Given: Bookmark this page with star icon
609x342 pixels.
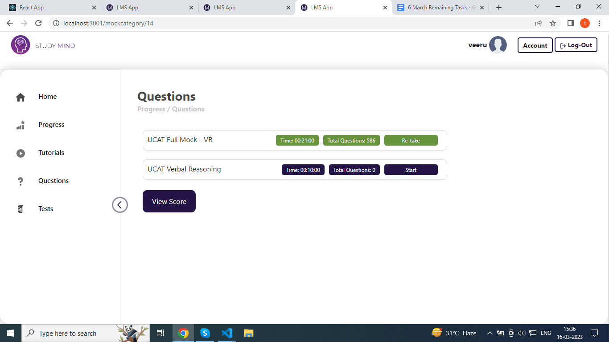Looking at the screenshot, I should (x=553, y=23).
